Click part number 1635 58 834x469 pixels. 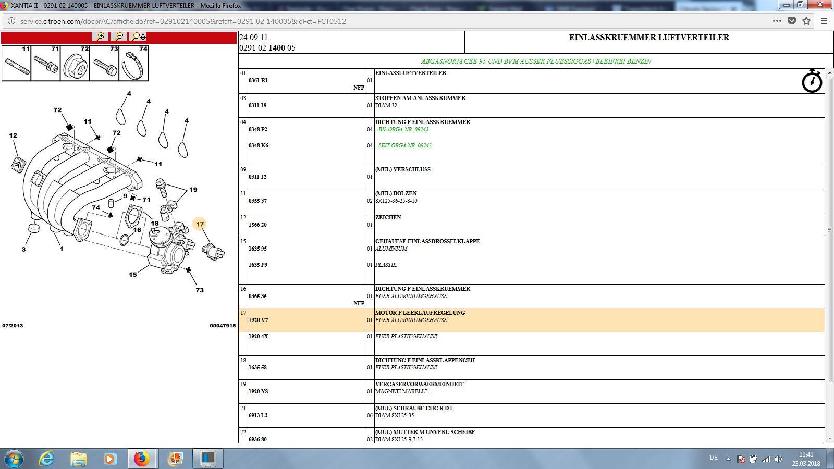pos(257,367)
